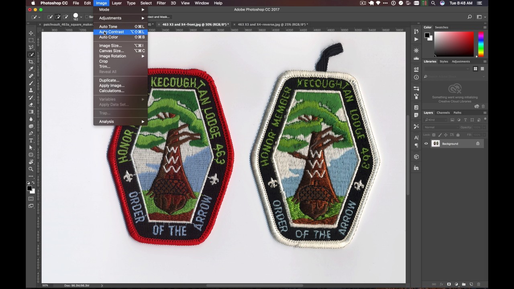Screen dimensions: 514x289
Task: Select the Path Selection tool
Action: pyautogui.click(x=31, y=148)
